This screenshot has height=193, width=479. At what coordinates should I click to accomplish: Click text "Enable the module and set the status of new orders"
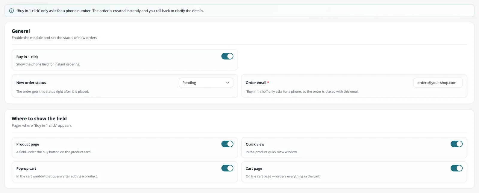click(x=54, y=38)
